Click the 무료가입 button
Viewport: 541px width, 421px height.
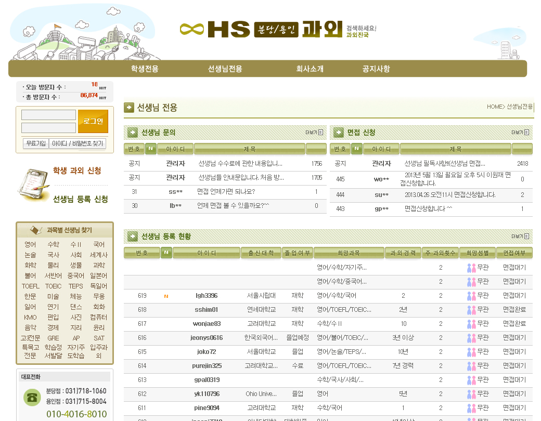pos(36,143)
